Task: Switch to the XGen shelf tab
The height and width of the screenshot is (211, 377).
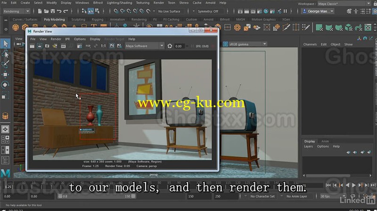Action: (x=286, y=19)
